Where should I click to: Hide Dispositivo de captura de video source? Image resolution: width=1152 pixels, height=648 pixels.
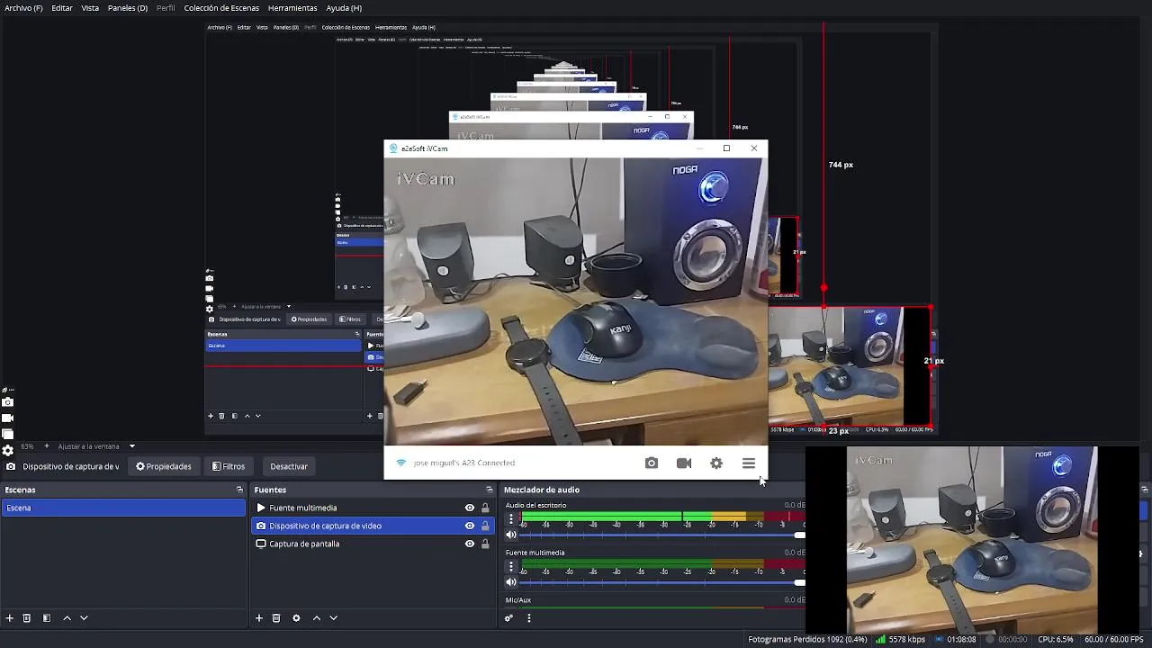[x=469, y=526]
